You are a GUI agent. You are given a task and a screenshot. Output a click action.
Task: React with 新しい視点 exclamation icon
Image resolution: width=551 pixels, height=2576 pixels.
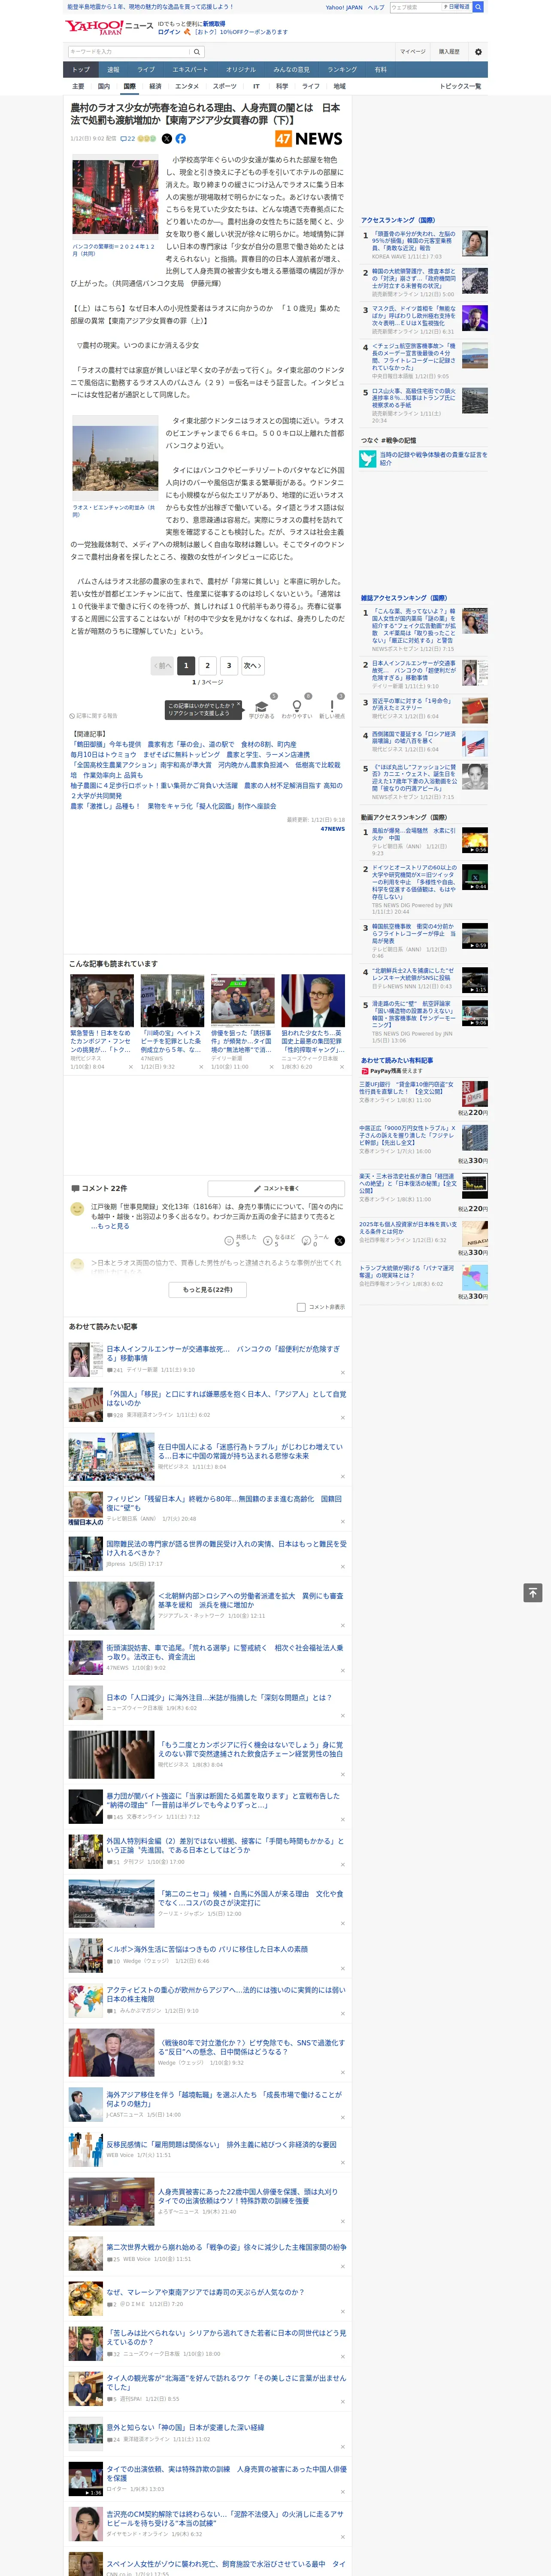coord(332,706)
